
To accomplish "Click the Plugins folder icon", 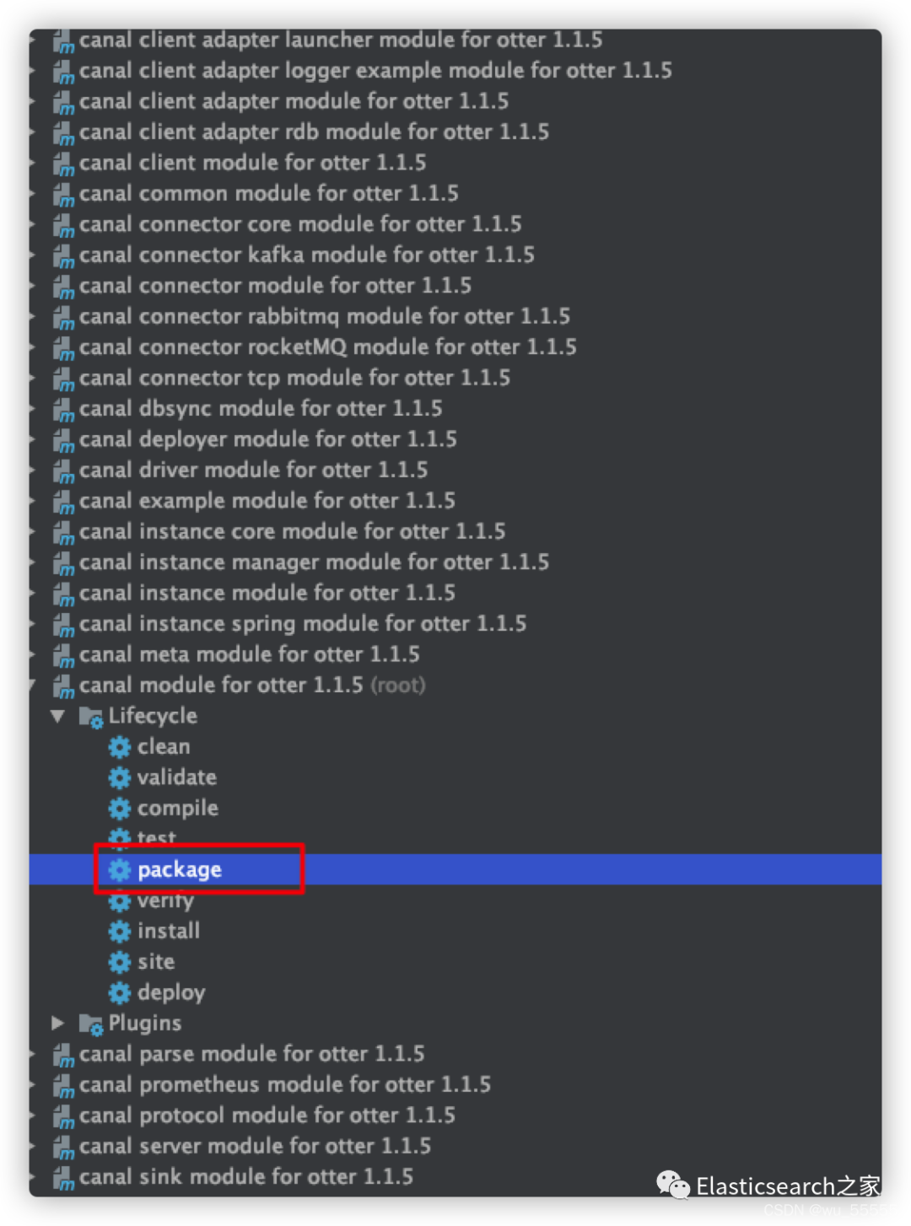I will (x=90, y=1024).
